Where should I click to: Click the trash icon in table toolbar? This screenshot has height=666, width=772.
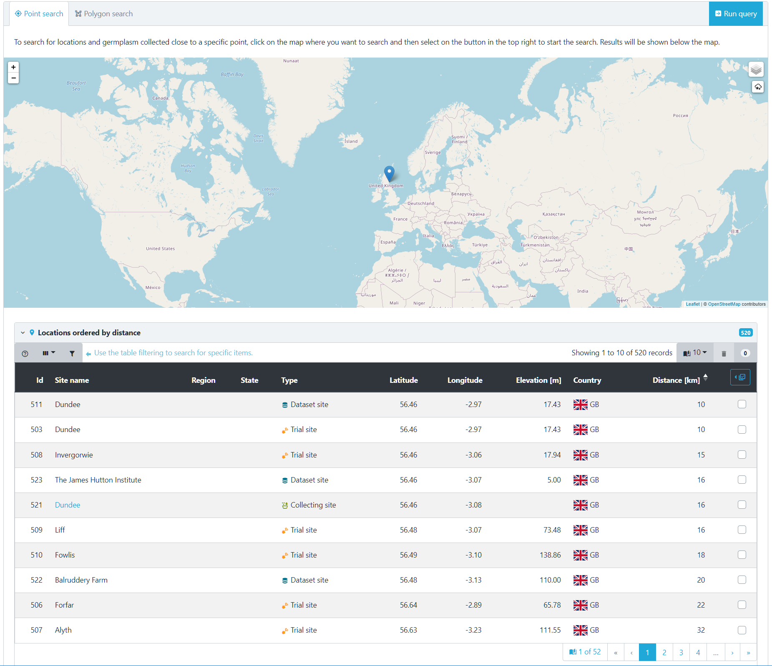pyautogui.click(x=724, y=353)
